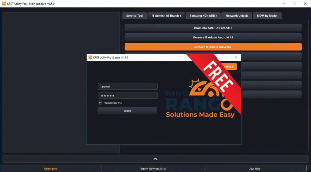This screenshot has height=172, width=311.
Task: Select the Samsung KG (ADB) tab
Action: pyautogui.click(x=203, y=16)
